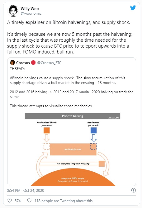Click the Croesus display name

tap(23, 62)
